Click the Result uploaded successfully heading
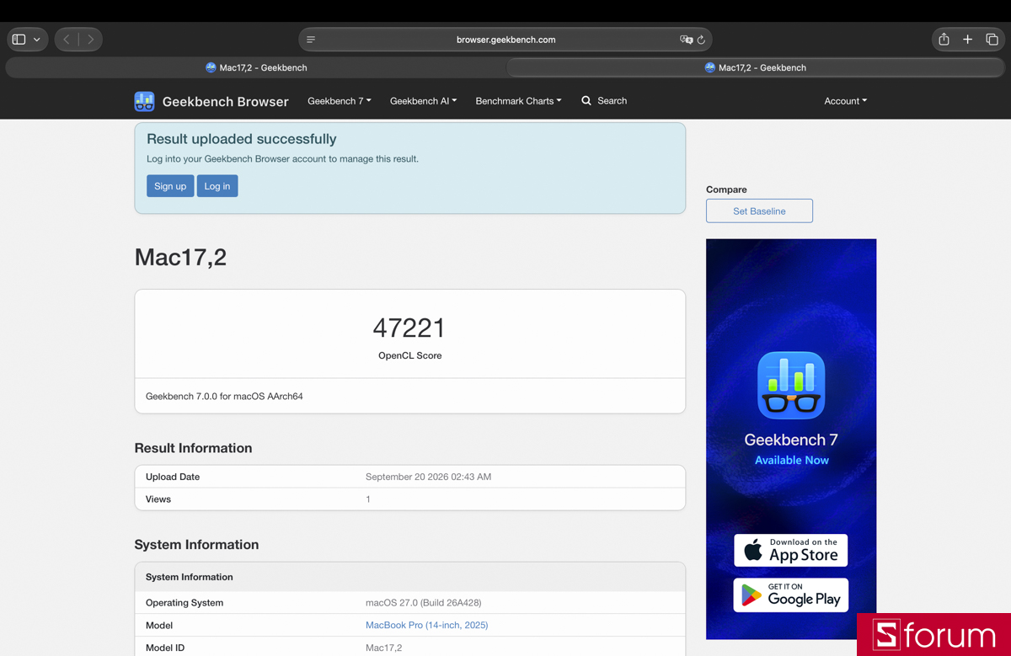1011x656 pixels. point(242,139)
